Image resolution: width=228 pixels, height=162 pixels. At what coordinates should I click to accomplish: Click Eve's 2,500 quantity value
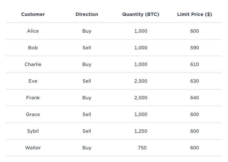(x=141, y=81)
